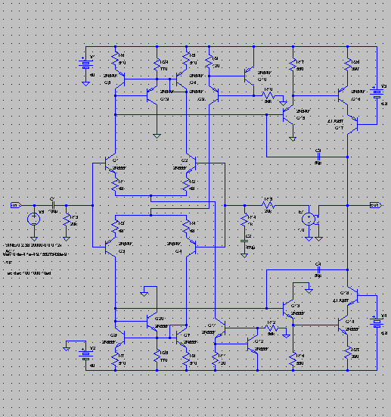The image size is (391, 417).
Task: Select capacitor C2 below resistor R14
Action: click(244, 241)
